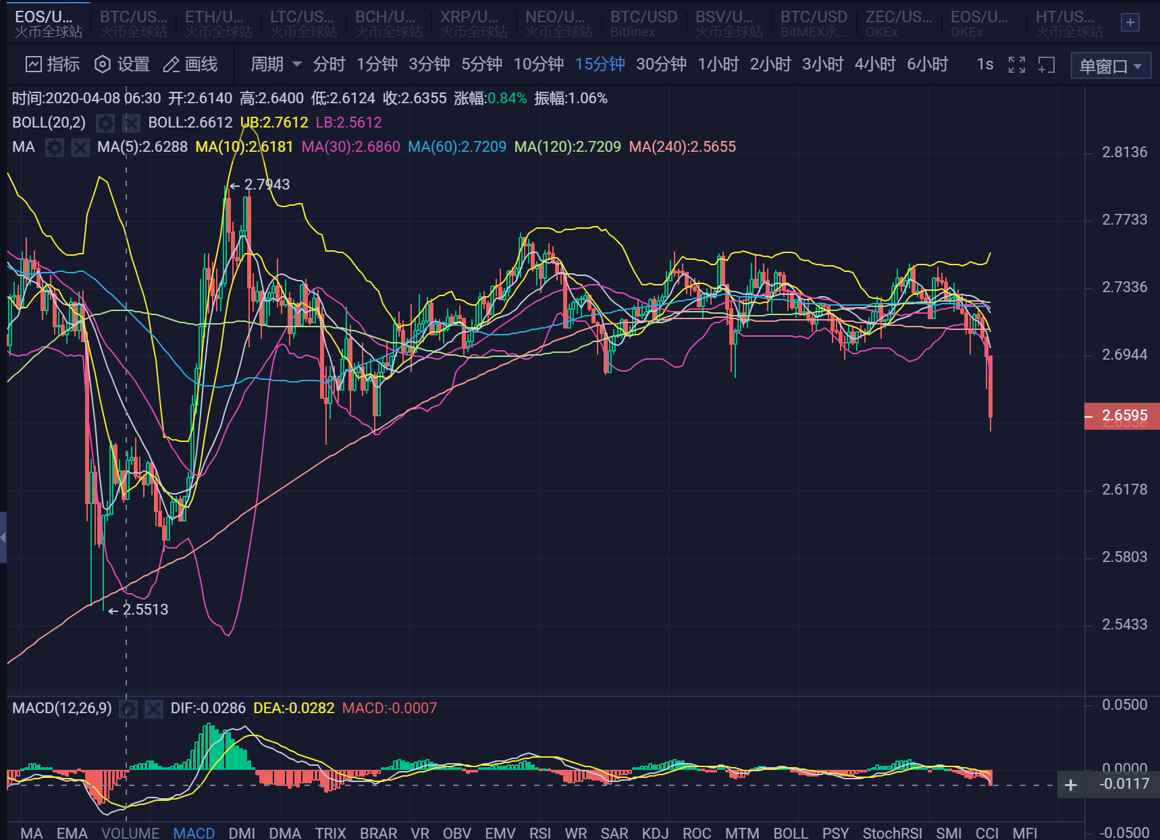Enable the KDJ sub-indicator
The width and height of the screenshot is (1160, 840).
tap(654, 833)
